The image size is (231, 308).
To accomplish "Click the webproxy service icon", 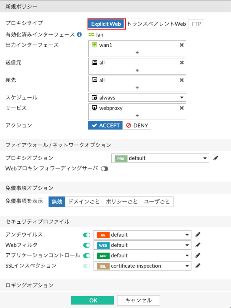I will 94,108.
